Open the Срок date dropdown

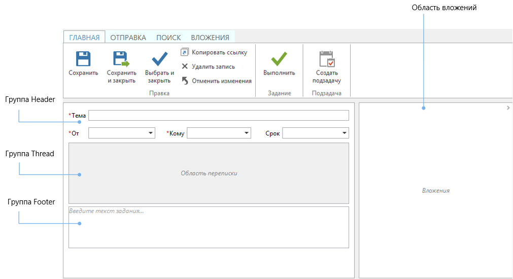tap(345, 133)
